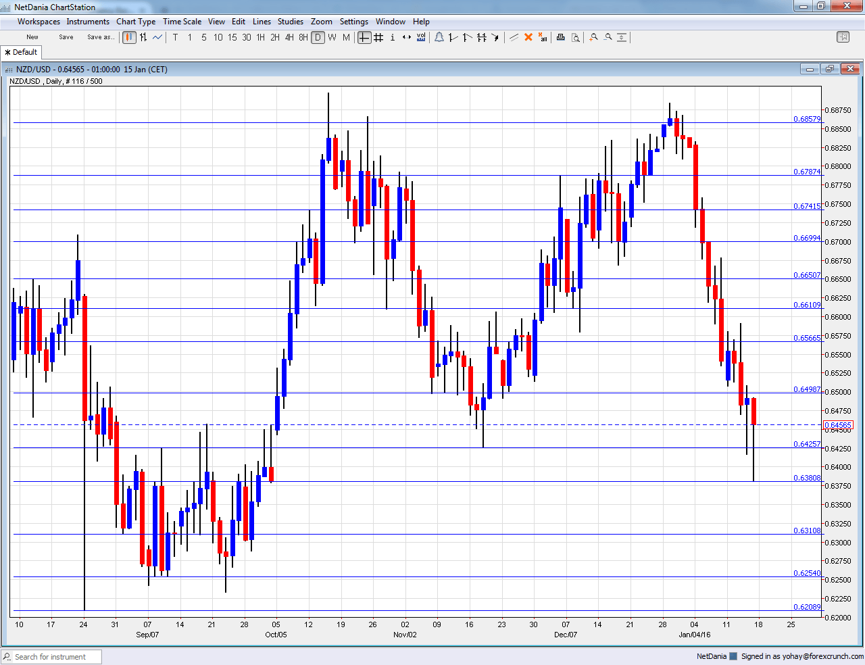
Task: Click the zoom in magnifier icon
Action: coord(593,37)
